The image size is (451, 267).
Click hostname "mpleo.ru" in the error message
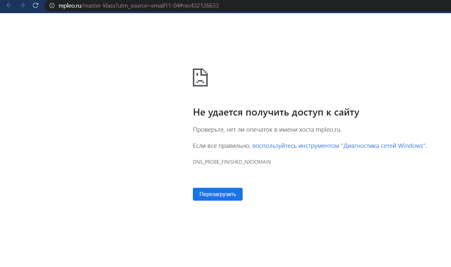coord(328,130)
